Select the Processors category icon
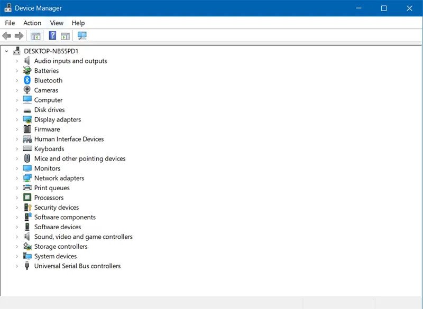 [x=27, y=198]
